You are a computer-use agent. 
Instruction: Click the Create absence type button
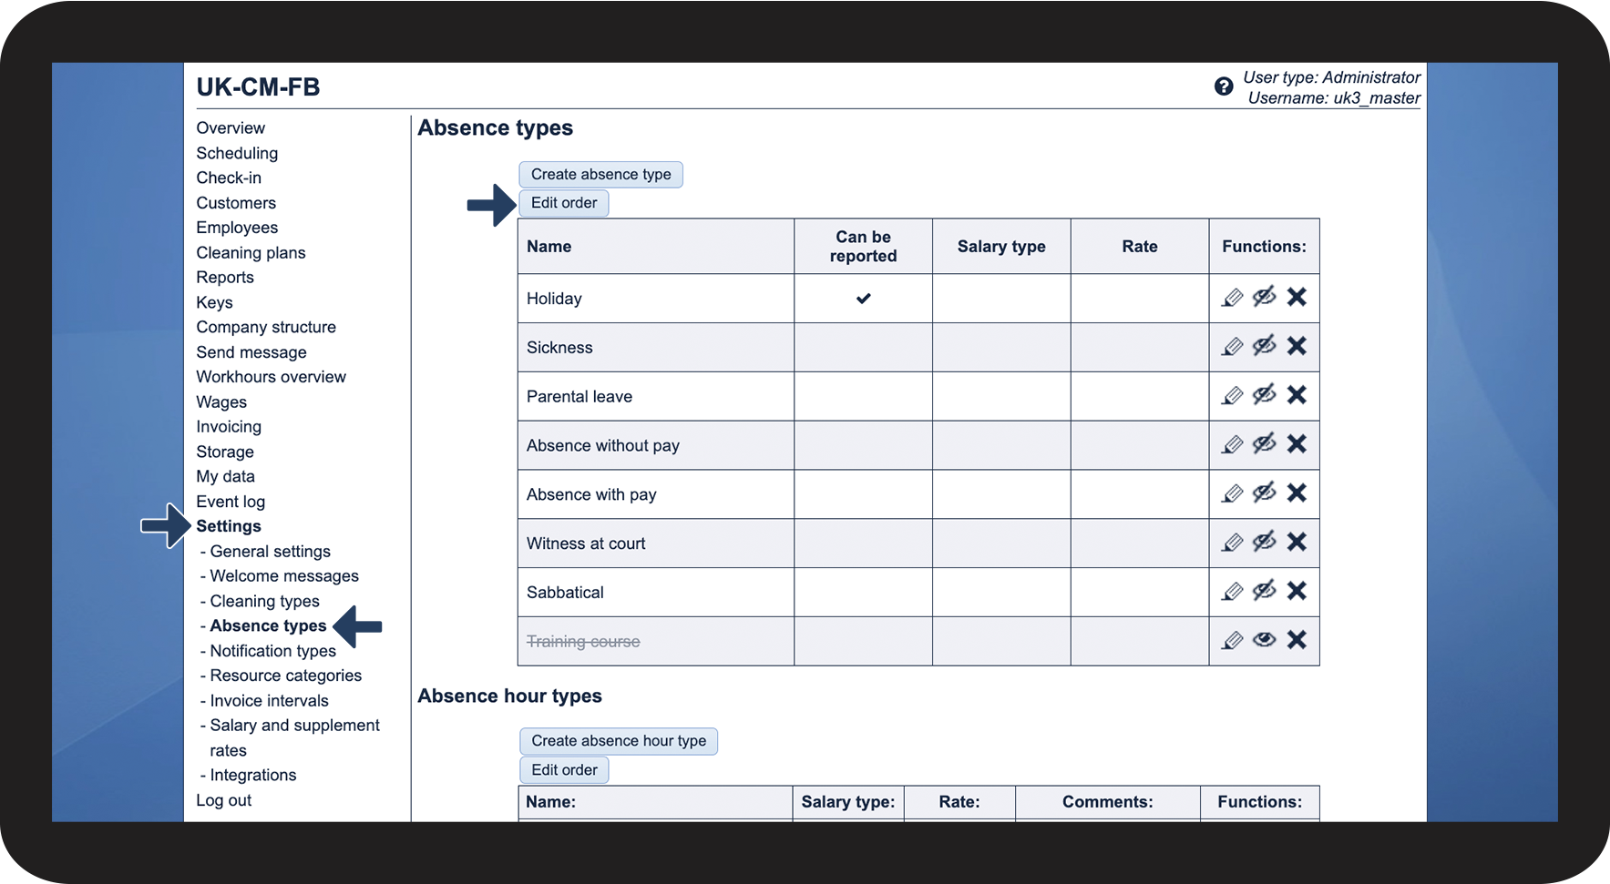pyautogui.click(x=600, y=174)
